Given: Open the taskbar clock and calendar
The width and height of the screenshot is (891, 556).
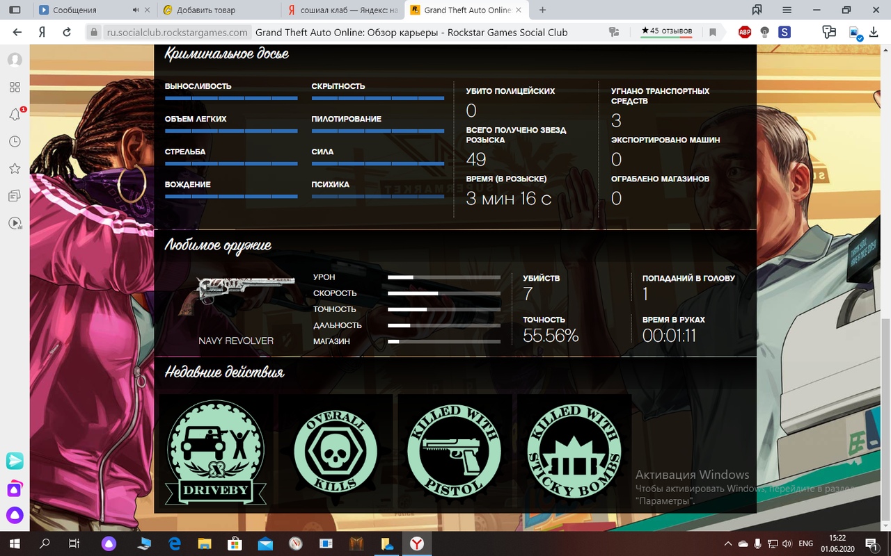Looking at the screenshot, I should tap(838, 543).
